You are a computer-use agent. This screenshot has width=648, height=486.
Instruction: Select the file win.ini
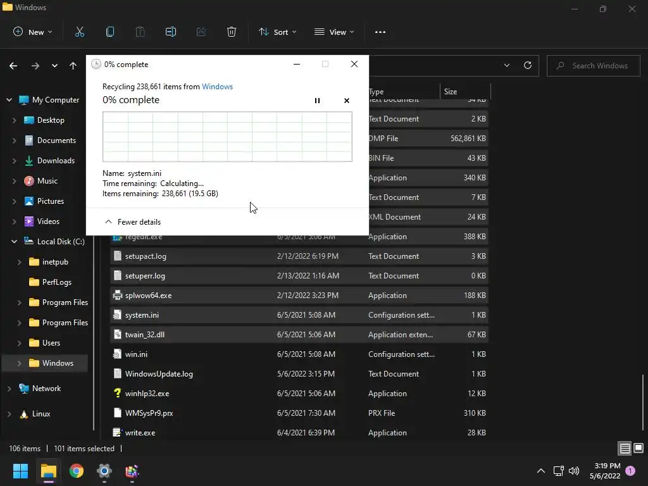coord(299,354)
